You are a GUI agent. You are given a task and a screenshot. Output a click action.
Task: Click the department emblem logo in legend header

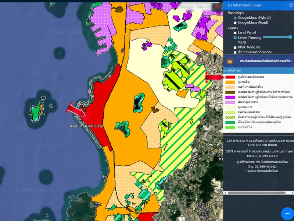pyautogui.click(x=230, y=61)
